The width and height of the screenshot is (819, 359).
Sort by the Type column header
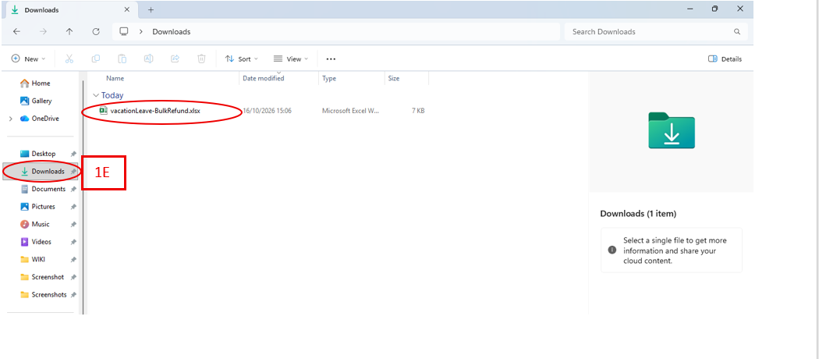pos(329,78)
